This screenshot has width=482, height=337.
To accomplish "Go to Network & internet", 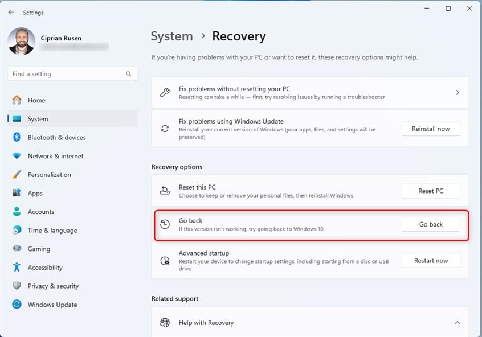I will 72,156.
